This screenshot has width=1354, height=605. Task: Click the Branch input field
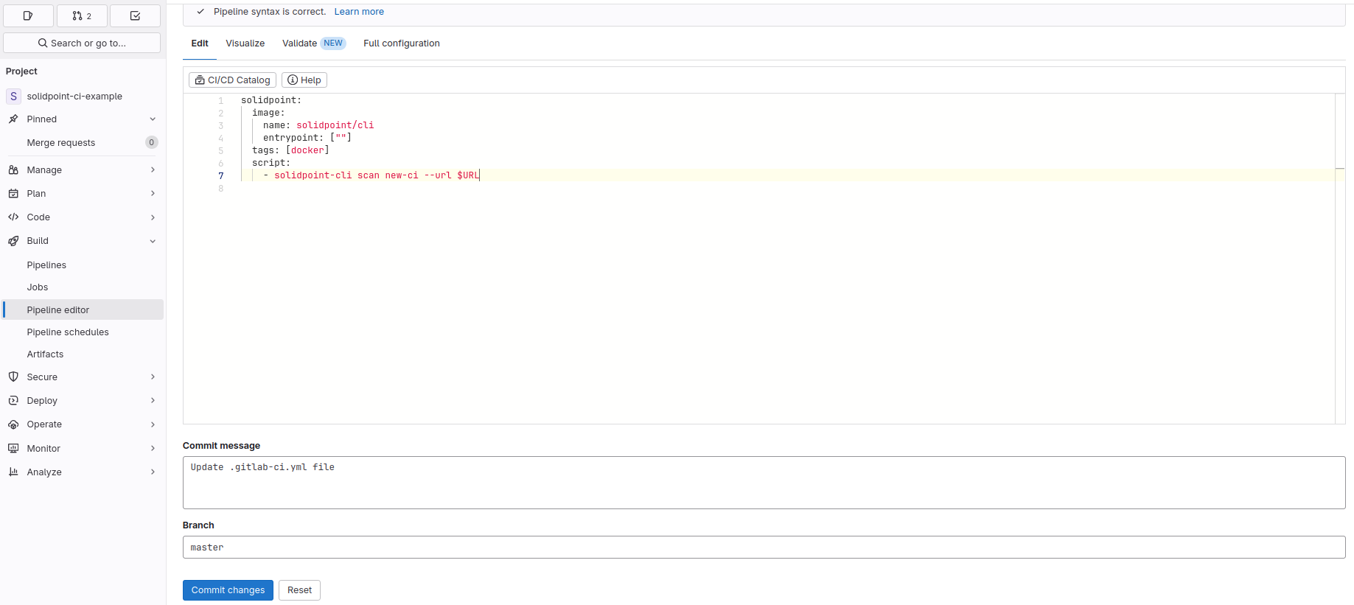pos(764,548)
